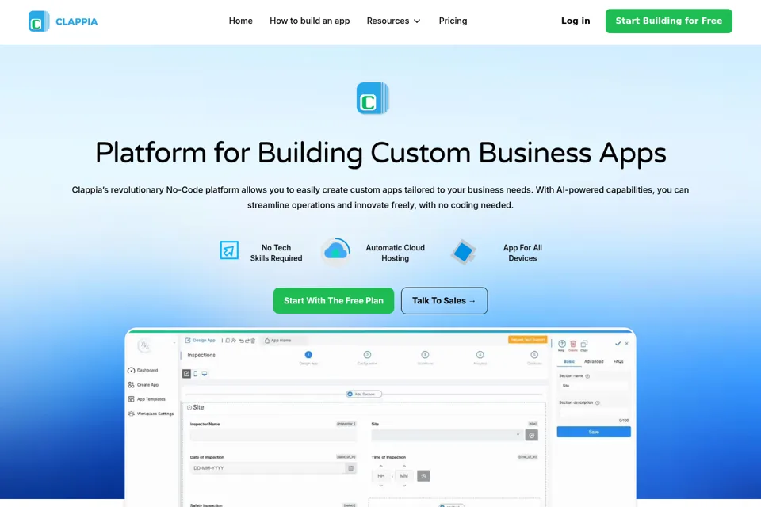Image resolution: width=761 pixels, height=507 pixels.
Task: Click the location target icon beside Site dropdown
Action: (x=532, y=435)
